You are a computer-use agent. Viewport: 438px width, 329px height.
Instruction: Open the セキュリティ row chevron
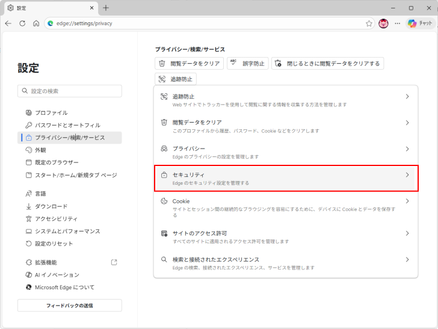[x=407, y=175]
